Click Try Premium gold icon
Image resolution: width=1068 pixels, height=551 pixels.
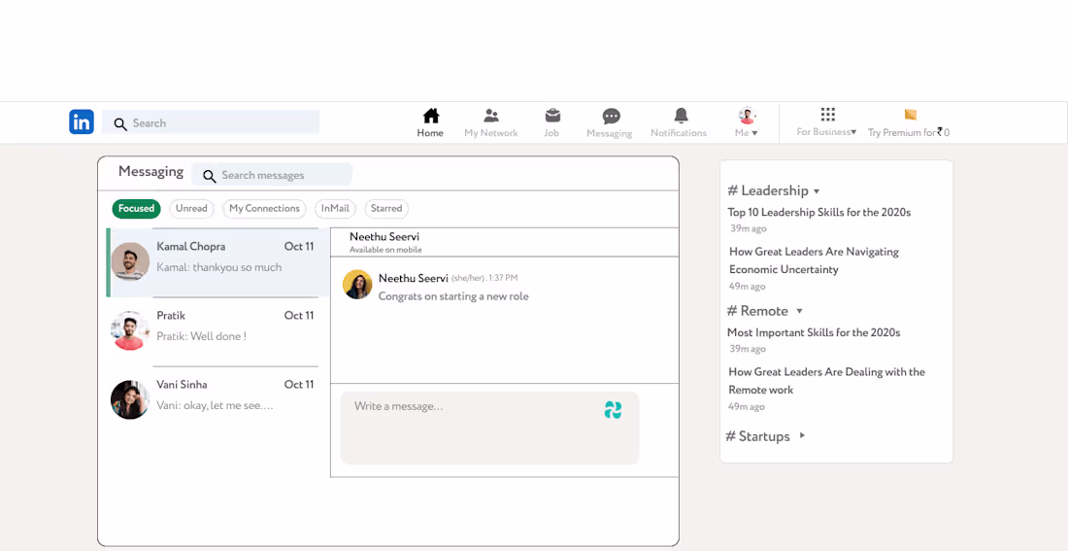(x=911, y=114)
